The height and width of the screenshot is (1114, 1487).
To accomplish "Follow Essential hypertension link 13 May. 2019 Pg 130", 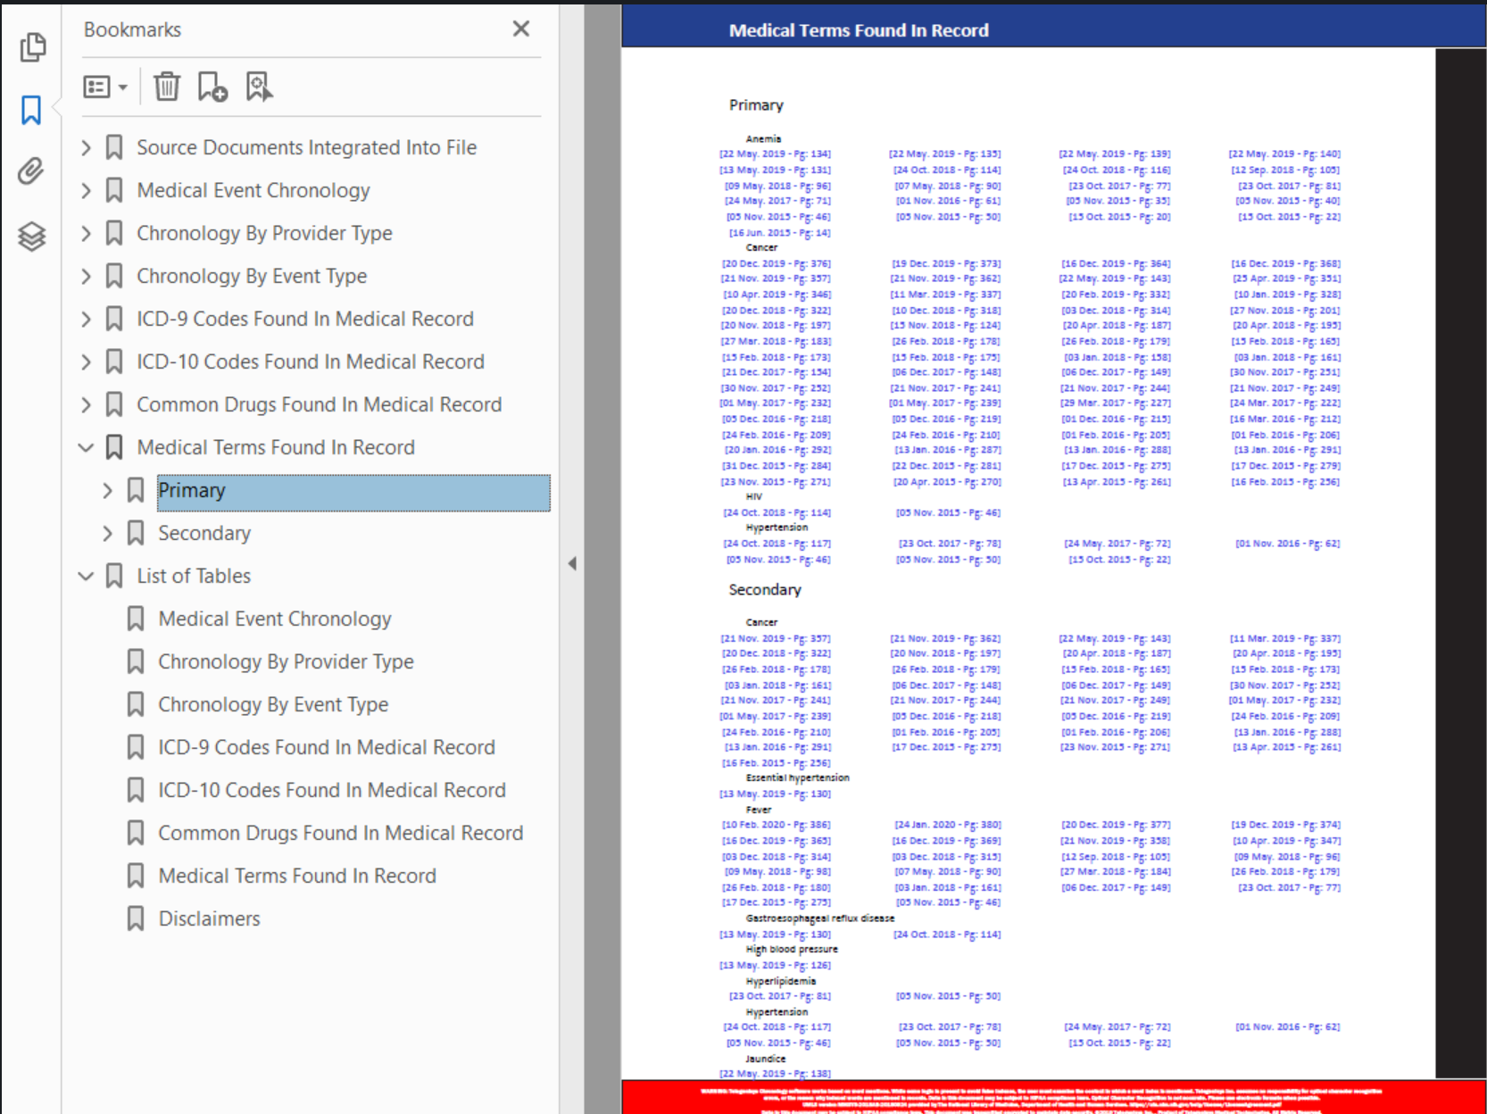I will 776,794.
